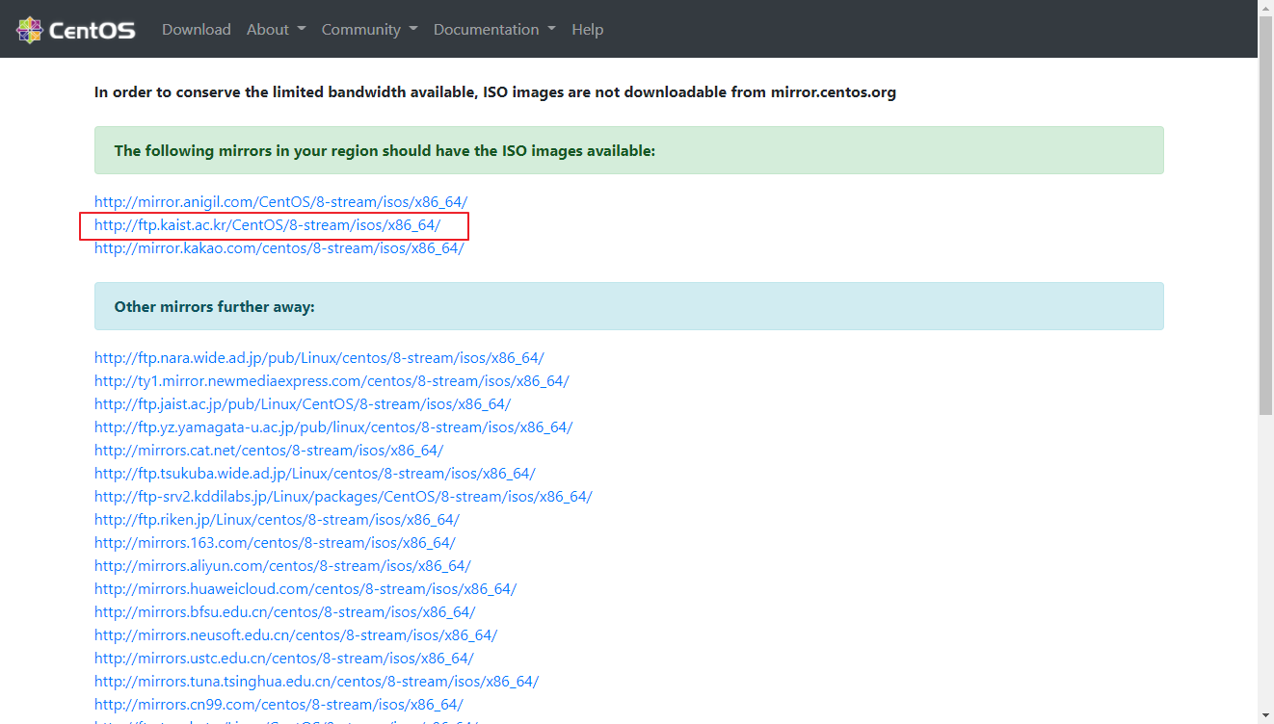Open the Download page

click(x=197, y=30)
